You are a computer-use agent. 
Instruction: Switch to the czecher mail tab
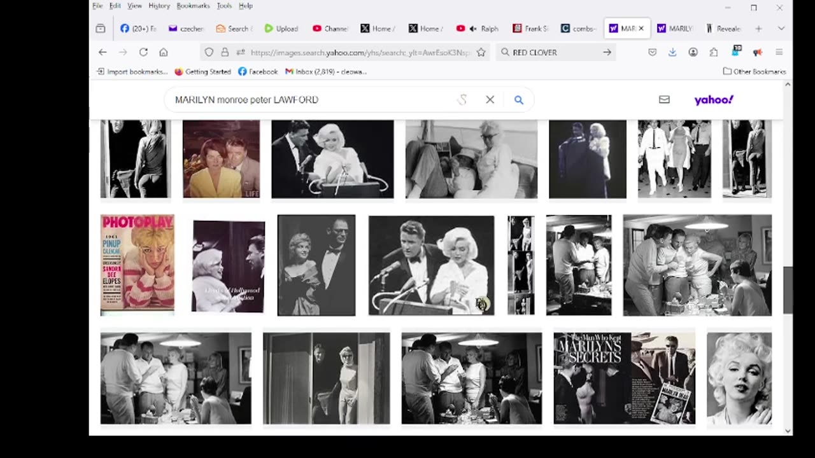[x=186, y=29]
